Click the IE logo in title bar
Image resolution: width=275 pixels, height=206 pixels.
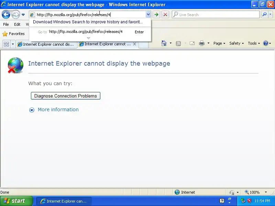[3, 4]
